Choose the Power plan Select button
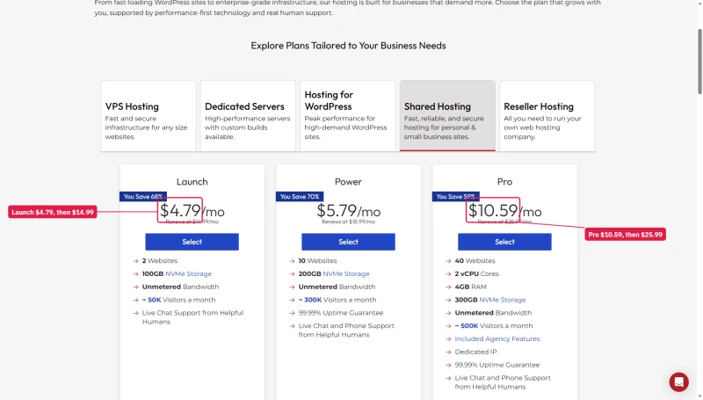 [348, 242]
